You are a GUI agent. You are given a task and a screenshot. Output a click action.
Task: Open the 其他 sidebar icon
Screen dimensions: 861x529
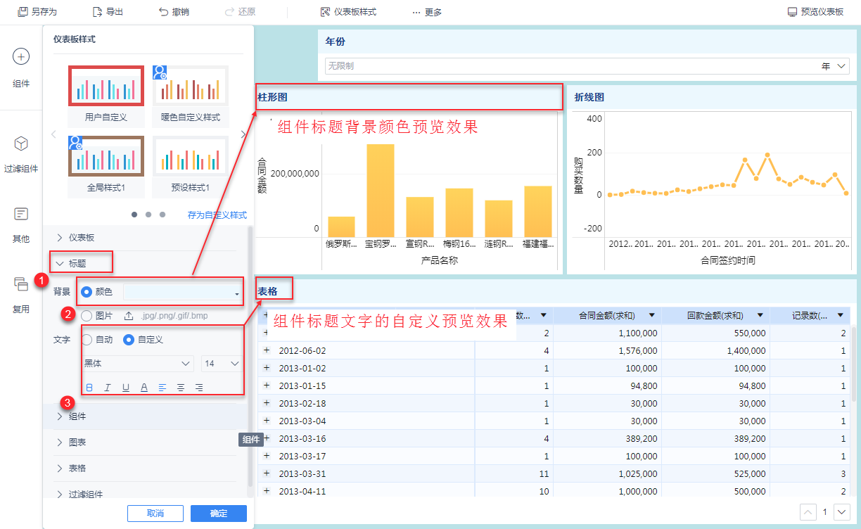point(21,214)
